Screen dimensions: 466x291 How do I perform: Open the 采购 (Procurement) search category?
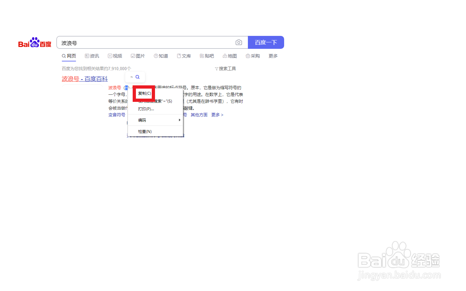[253, 56]
